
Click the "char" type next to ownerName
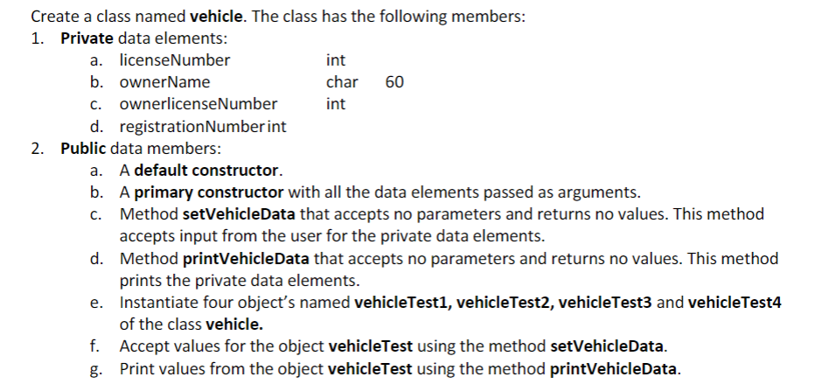click(x=342, y=82)
